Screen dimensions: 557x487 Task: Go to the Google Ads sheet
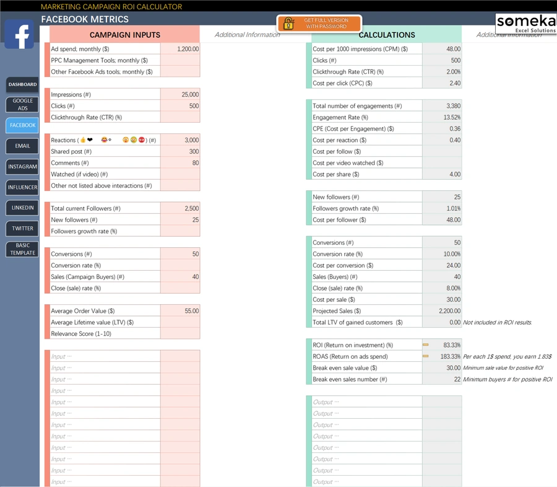[x=22, y=104]
